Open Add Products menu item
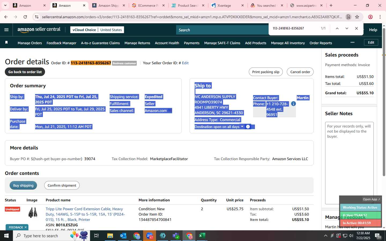This screenshot has width=386, height=241. pyautogui.click(x=255, y=43)
